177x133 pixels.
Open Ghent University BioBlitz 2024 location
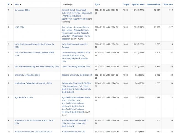(x=76, y=66)
